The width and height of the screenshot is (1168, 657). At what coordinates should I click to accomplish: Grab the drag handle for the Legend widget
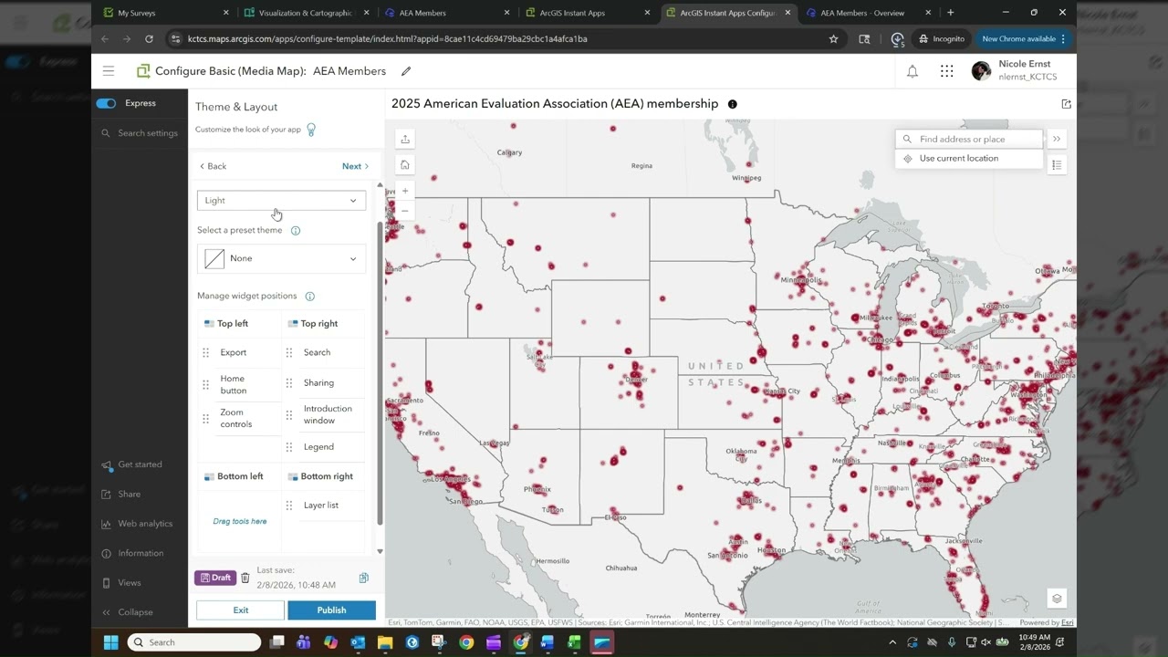[289, 447]
